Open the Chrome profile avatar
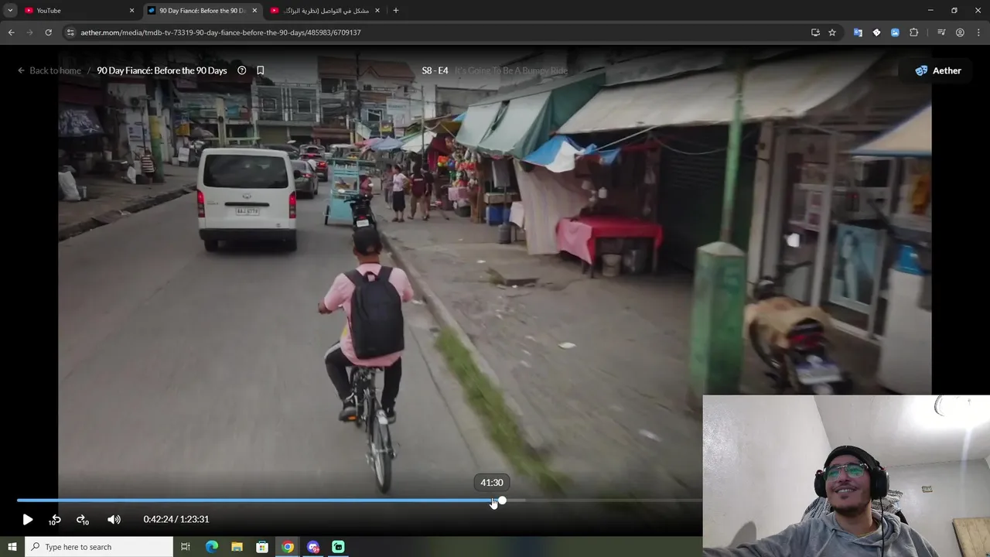The image size is (990, 557). pyautogui.click(x=960, y=32)
